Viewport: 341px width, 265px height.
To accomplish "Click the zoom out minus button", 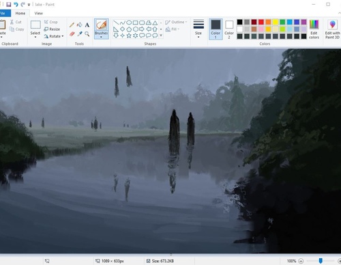I will (301, 261).
